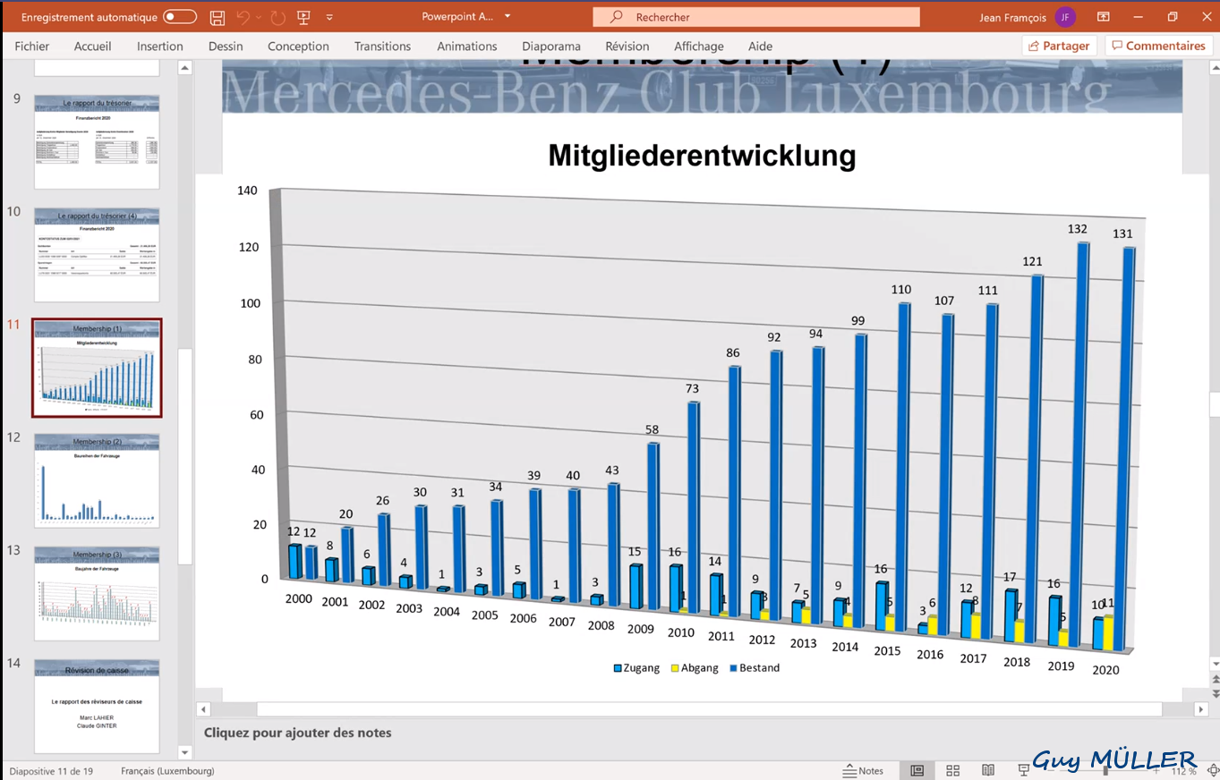This screenshot has width=1220, height=780.
Task: Open the file name dropdown arrow in title bar
Action: pyautogui.click(x=508, y=17)
